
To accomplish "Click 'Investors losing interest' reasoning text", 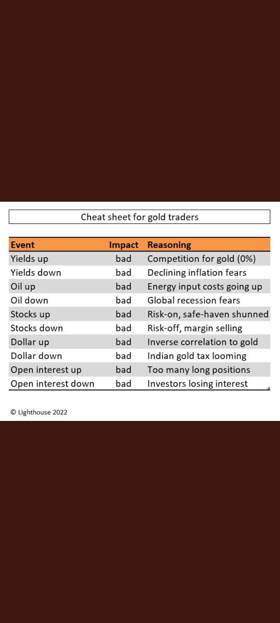I will (198, 384).
